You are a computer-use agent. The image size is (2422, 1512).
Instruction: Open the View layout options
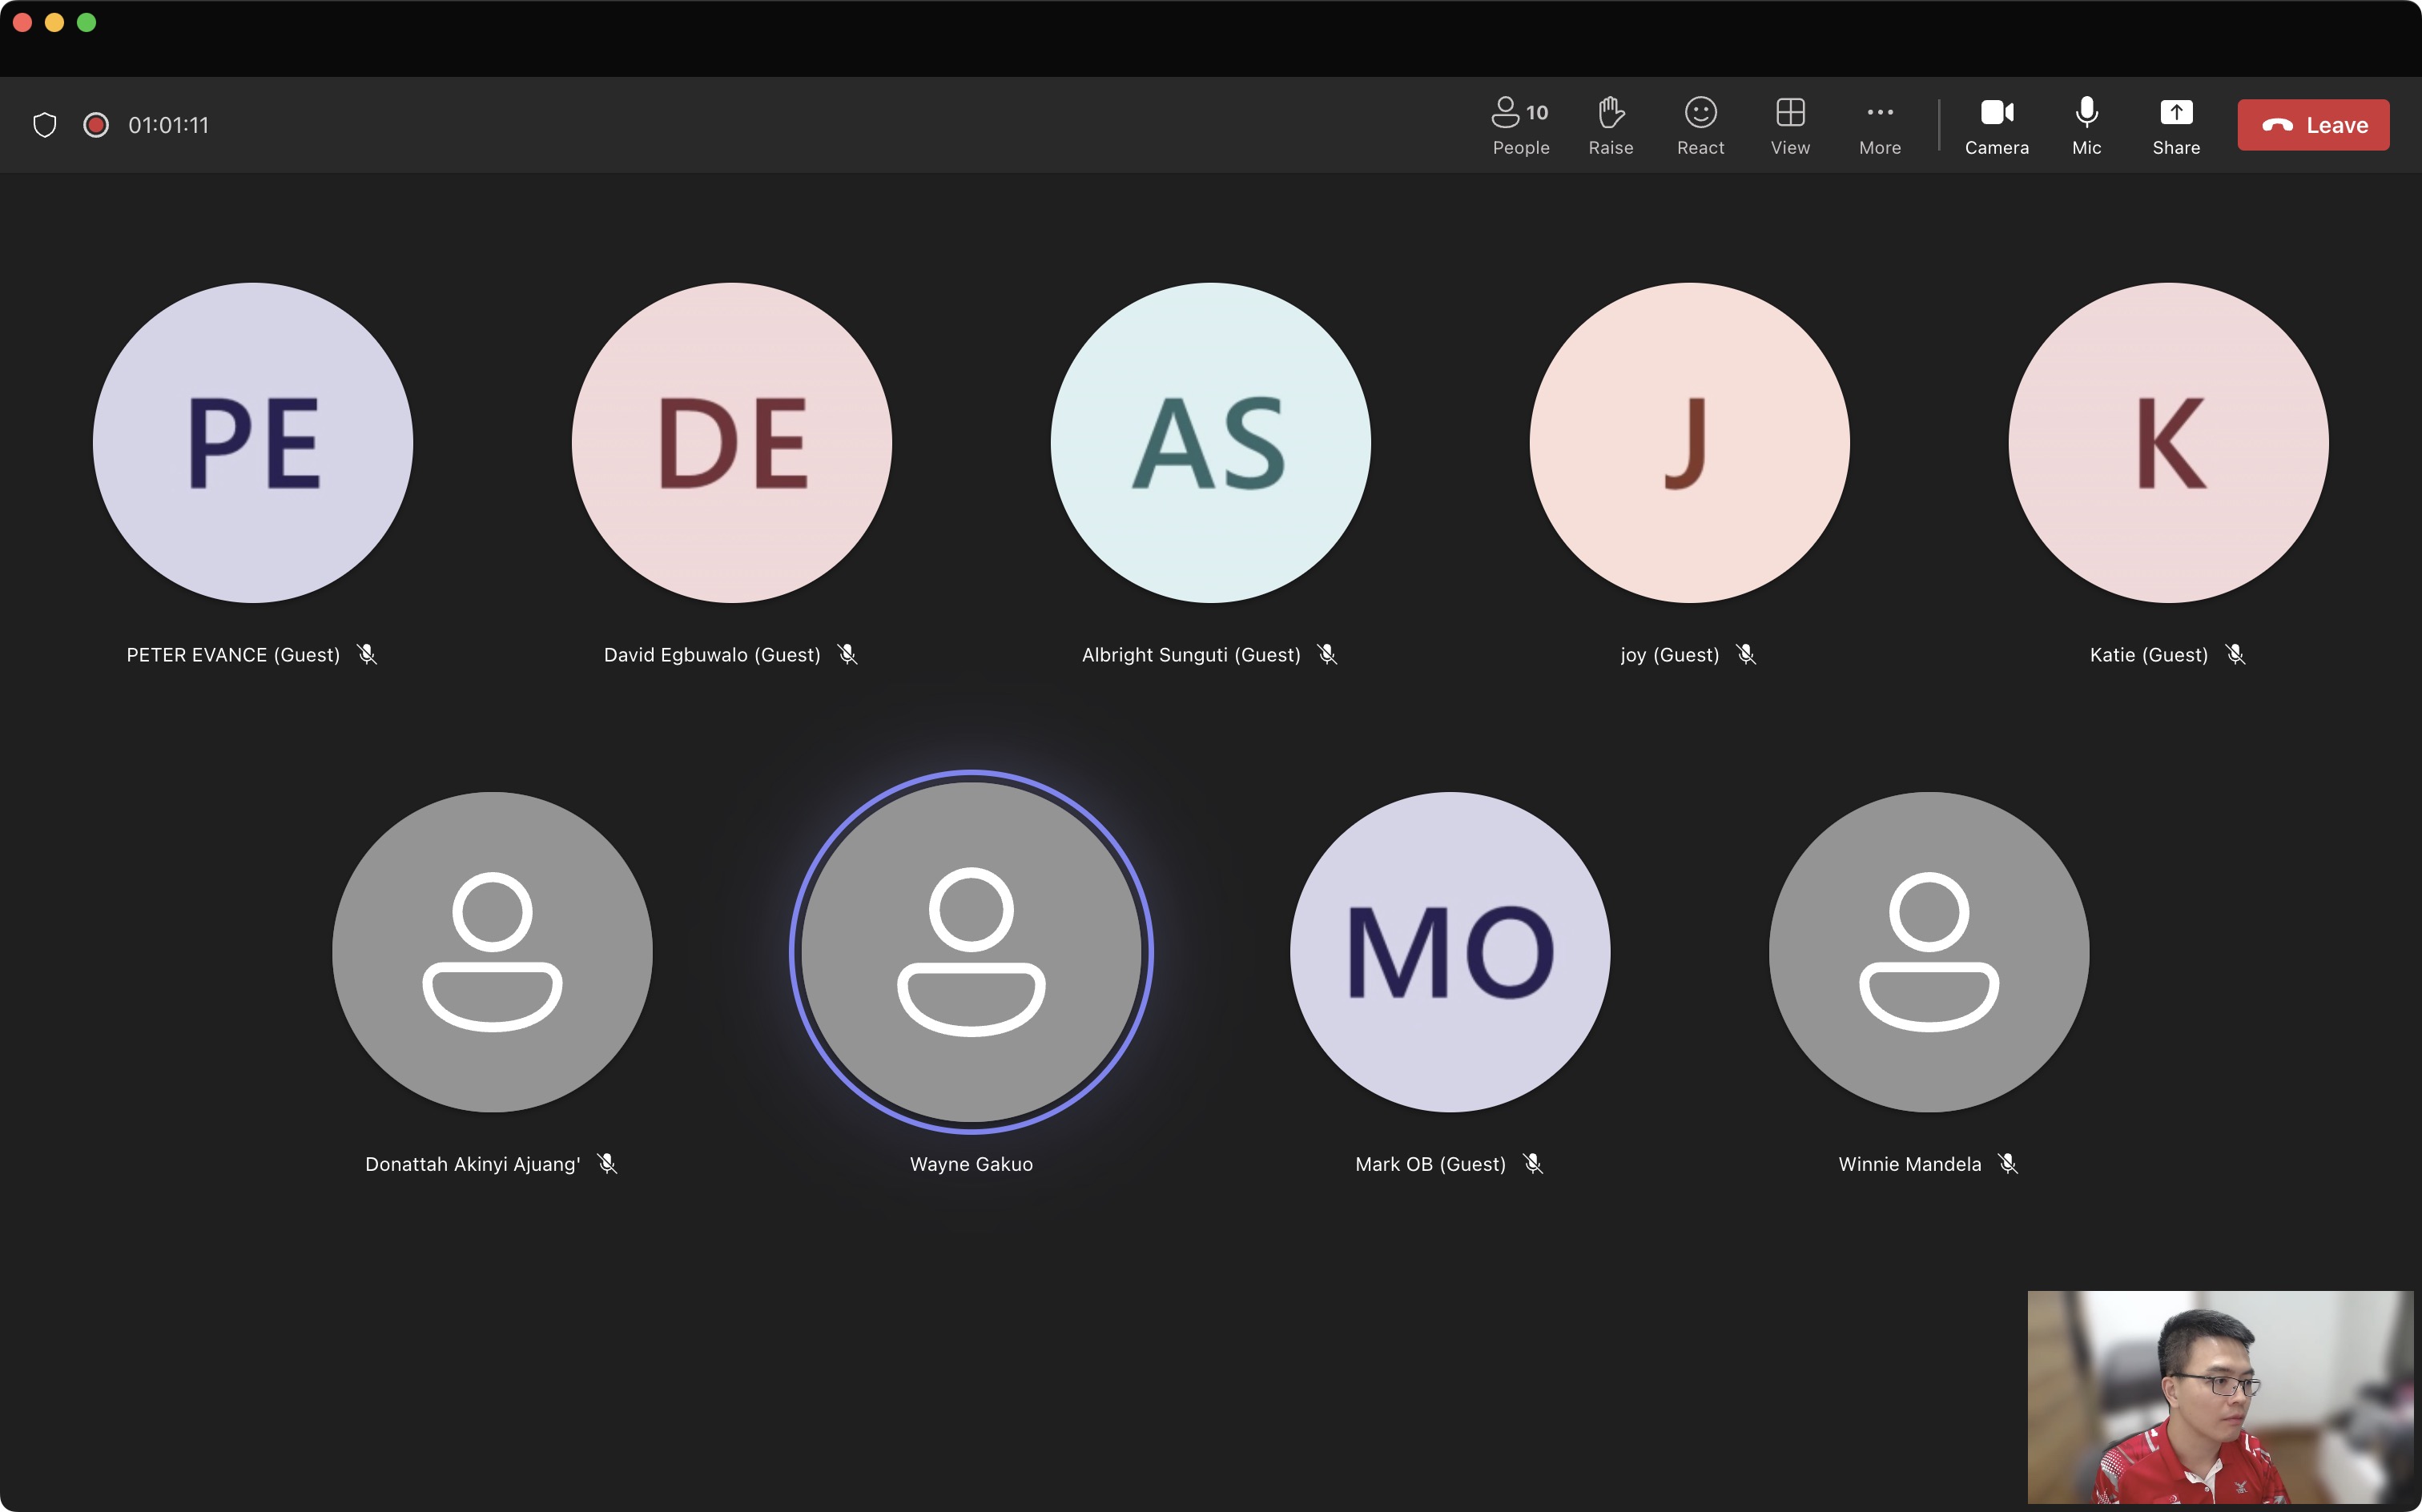[x=1790, y=126]
